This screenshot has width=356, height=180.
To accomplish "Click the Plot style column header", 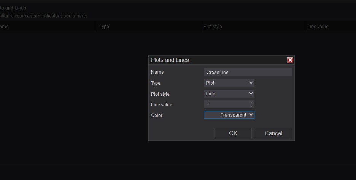I will point(213,27).
